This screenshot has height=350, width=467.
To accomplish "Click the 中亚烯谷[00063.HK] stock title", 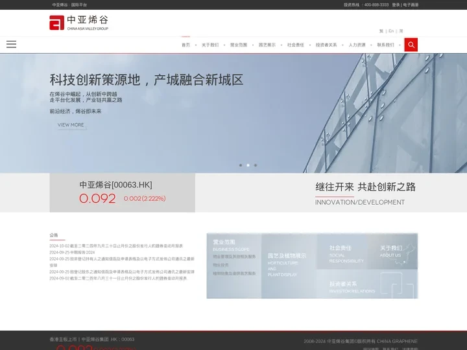I will [115, 185].
